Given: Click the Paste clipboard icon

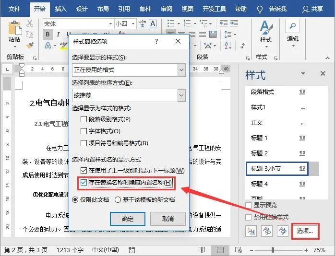Looking at the screenshot, I should [15, 28].
